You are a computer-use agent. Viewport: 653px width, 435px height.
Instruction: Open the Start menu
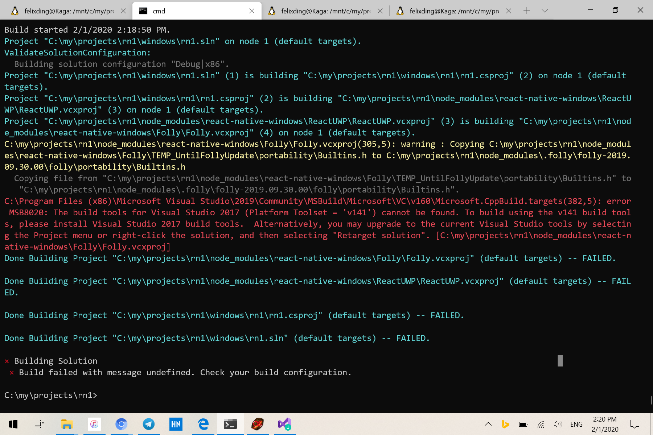coord(14,424)
